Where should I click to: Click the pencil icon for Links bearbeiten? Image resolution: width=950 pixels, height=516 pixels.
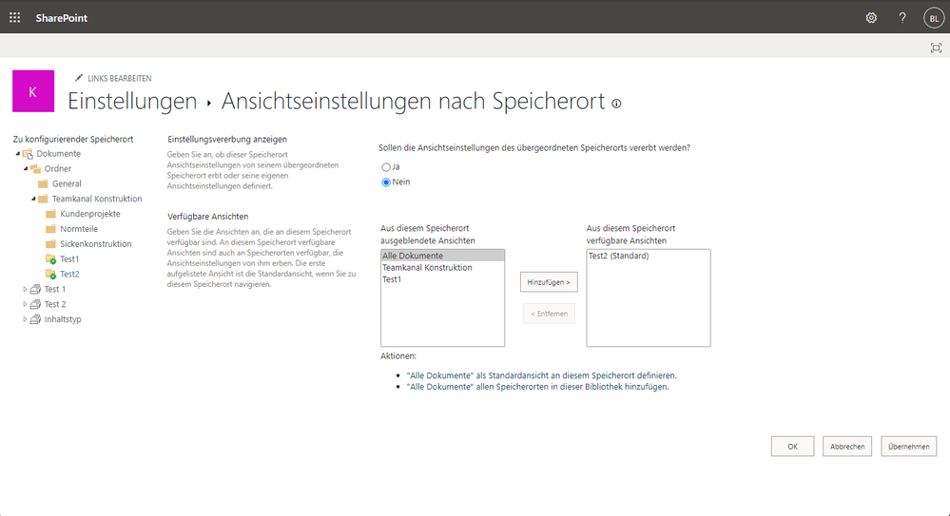[x=79, y=78]
